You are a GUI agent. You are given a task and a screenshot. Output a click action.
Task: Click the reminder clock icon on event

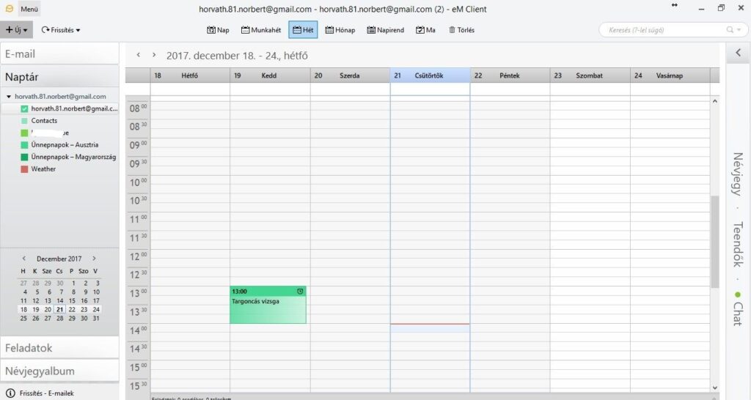(300, 292)
